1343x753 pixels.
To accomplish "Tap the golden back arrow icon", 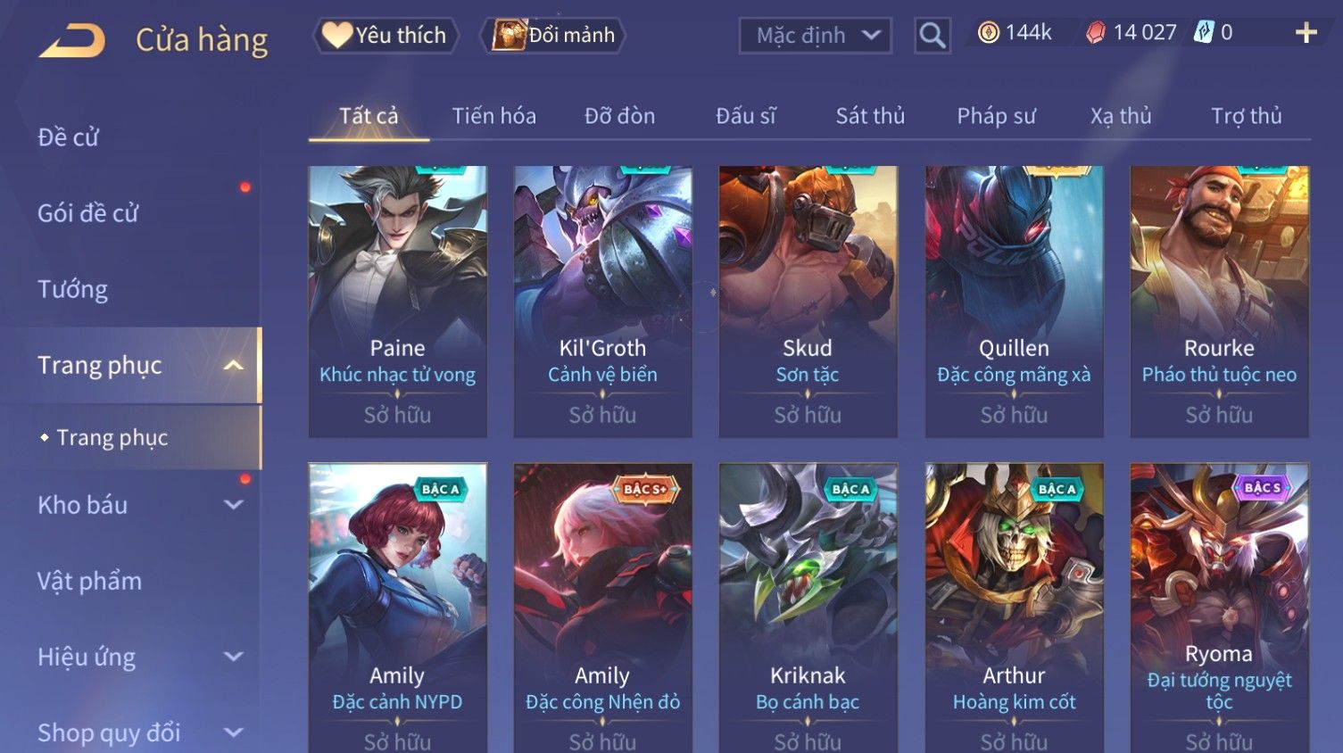I will pyautogui.click(x=72, y=40).
